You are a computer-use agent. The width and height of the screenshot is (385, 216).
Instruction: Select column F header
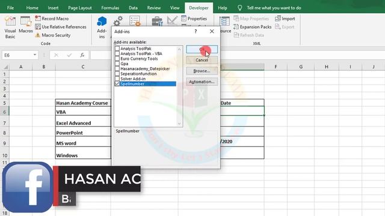[276, 67]
